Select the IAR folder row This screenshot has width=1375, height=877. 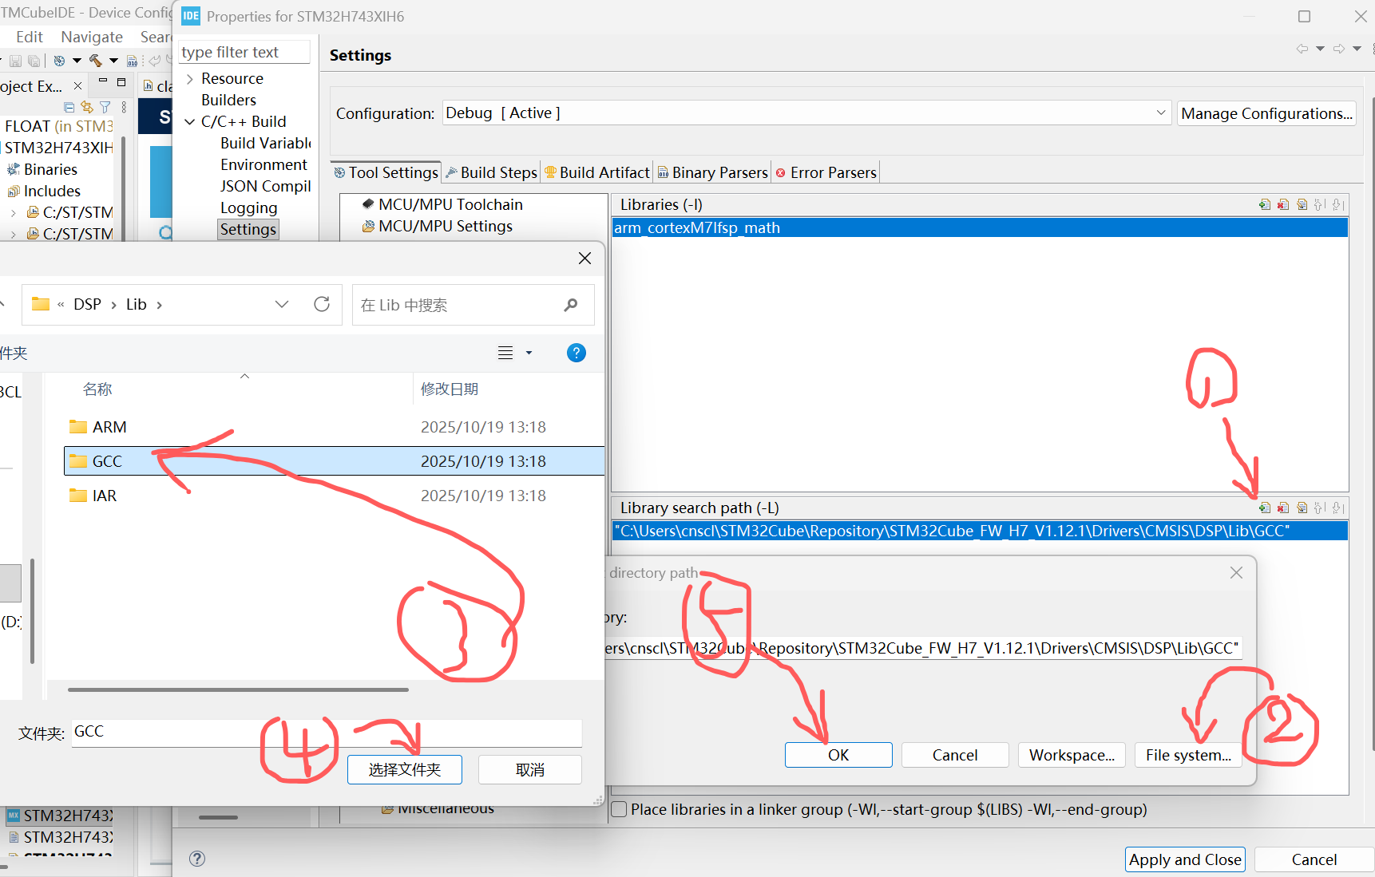point(334,496)
